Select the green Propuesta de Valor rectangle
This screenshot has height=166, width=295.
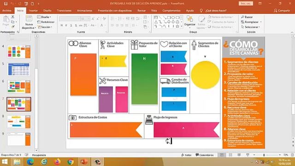coord(144,79)
